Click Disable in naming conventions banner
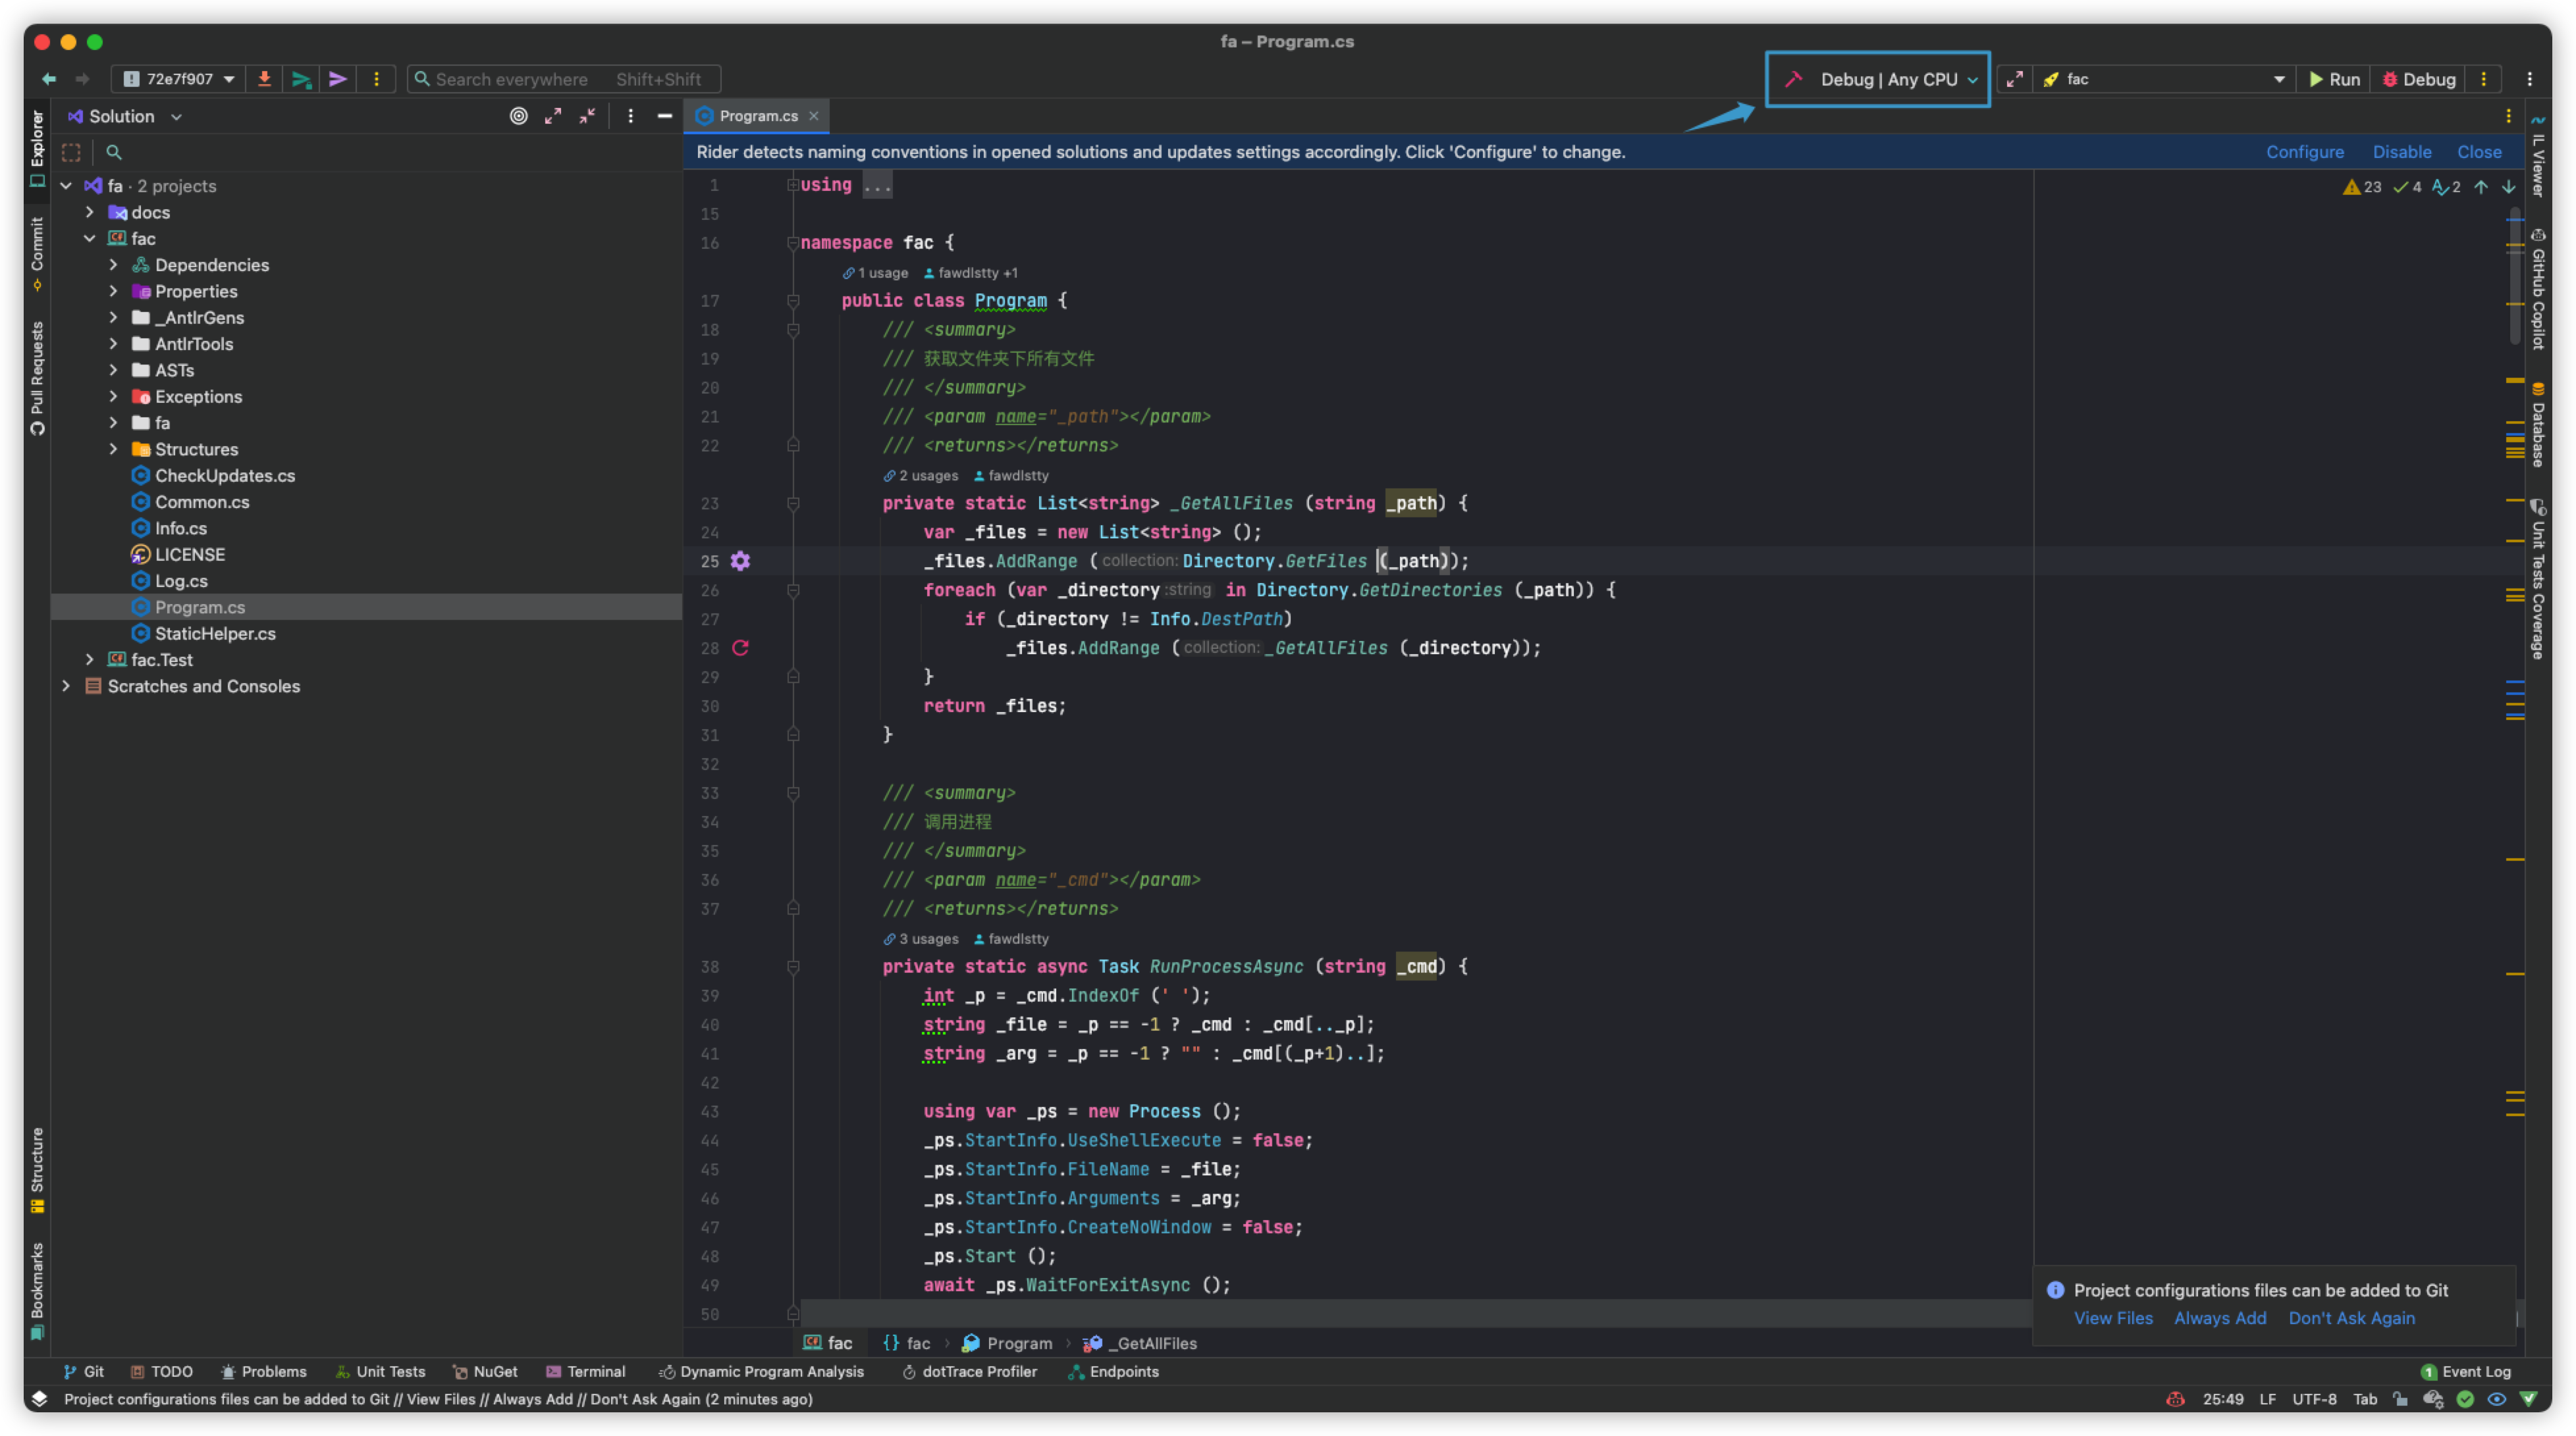The height and width of the screenshot is (1436, 2576). click(2401, 152)
